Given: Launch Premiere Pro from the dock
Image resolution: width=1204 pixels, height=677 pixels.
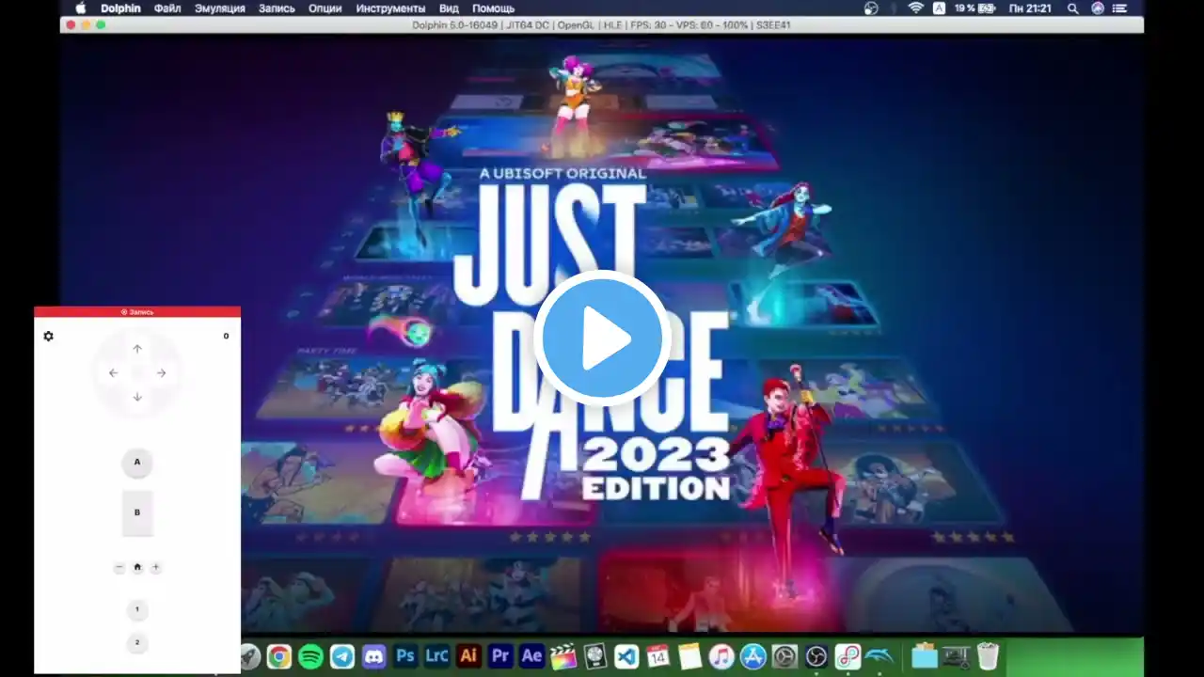Looking at the screenshot, I should 500,656.
